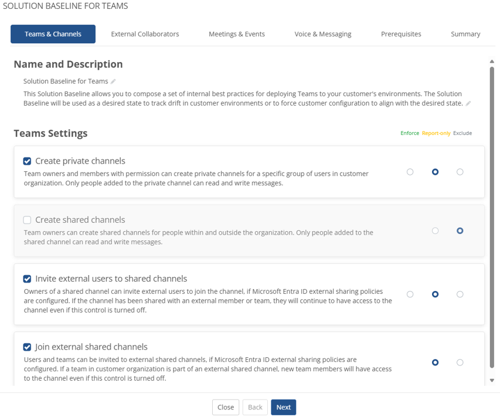Toggle Invite external users to shared channels checkbox
The width and height of the screenshot is (500, 420).
[x=27, y=279]
